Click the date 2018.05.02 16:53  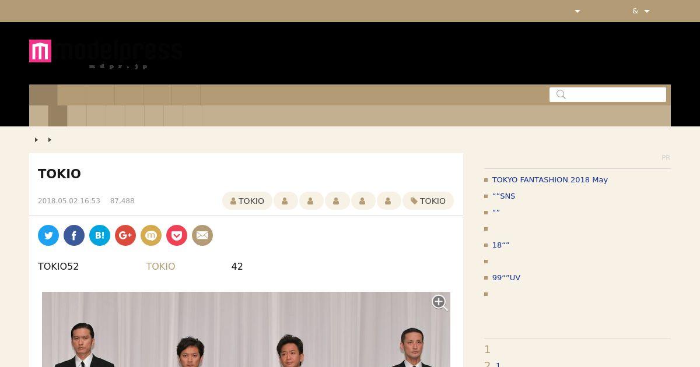pyautogui.click(x=69, y=201)
